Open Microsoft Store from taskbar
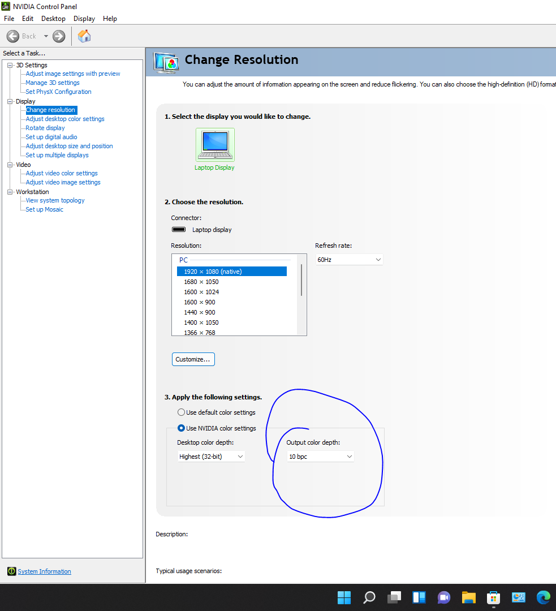The width and height of the screenshot is (556, 611). pos(494,597)
